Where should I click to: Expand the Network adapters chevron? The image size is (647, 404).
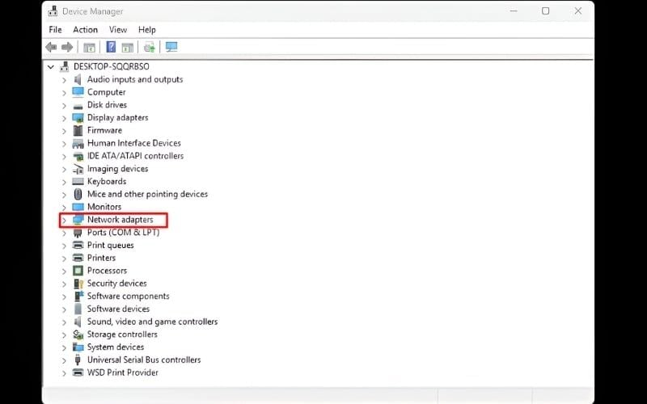(x=64, y=221)
